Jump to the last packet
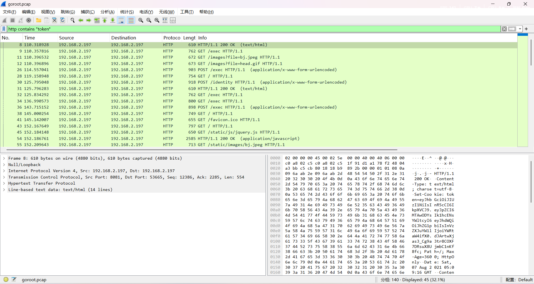This screenshot has width=534, height=284. (113, 20)
